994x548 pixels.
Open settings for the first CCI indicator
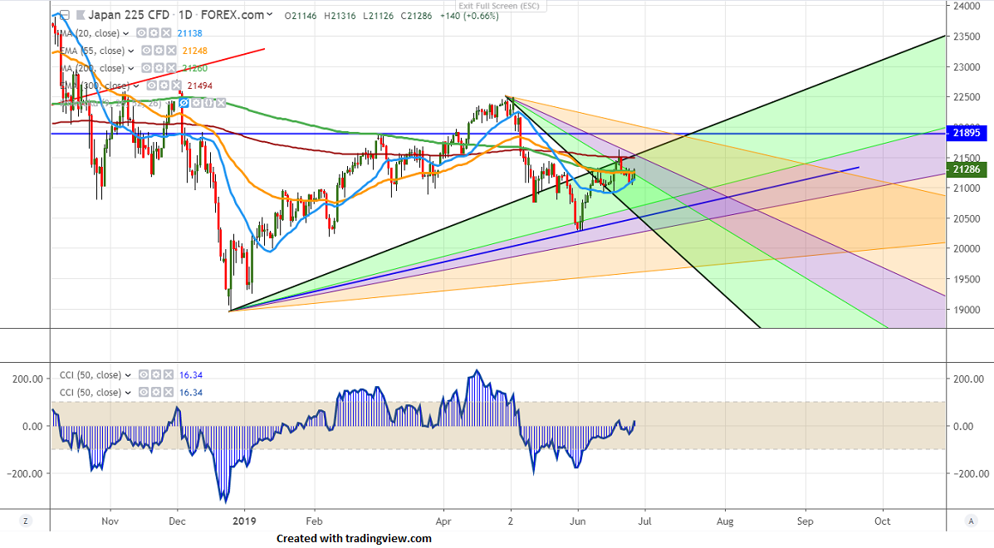tap(156, 375)
